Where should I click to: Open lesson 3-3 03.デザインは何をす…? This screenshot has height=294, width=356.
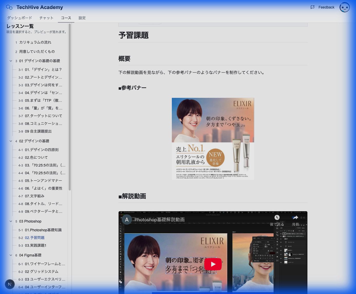(43, 85)
